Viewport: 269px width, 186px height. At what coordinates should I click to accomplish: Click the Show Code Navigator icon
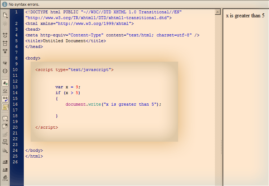click(5, 23)
